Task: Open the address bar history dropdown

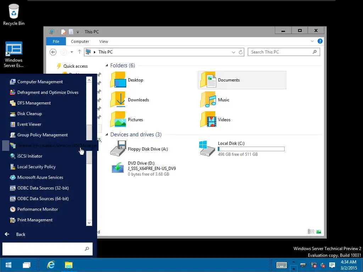Action: coord(233,52)
